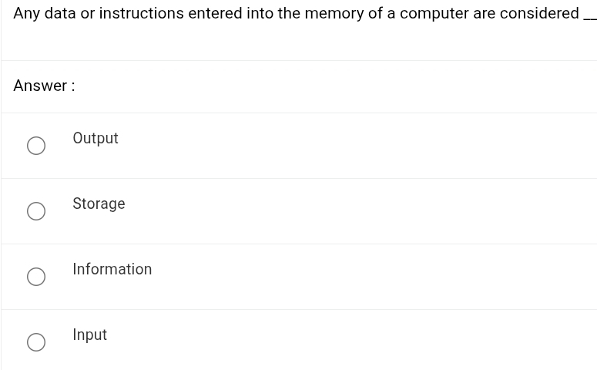
Task: Click the word "Answer" above the options
Action: pyautogui.click(x=40, y=86)
